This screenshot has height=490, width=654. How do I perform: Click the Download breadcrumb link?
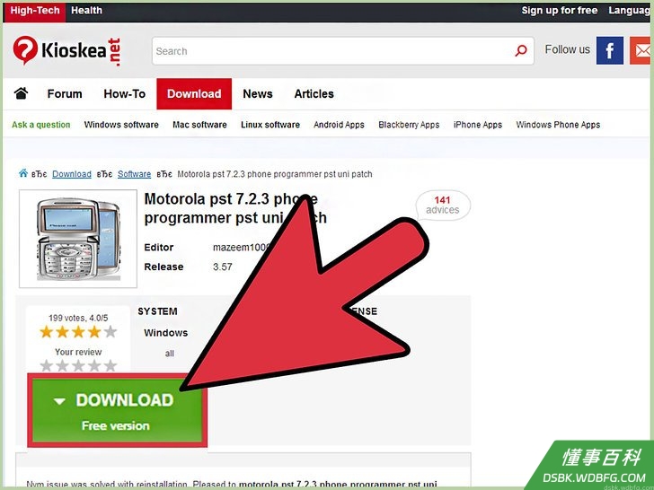72,174
